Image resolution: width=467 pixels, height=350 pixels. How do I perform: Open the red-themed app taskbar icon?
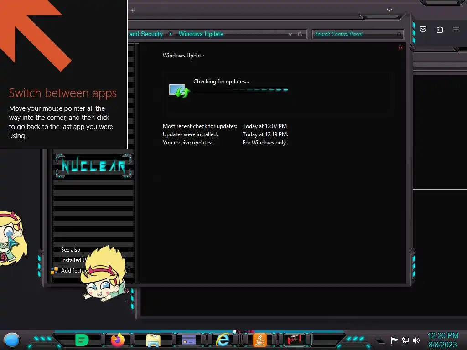(x=294, y=339)
